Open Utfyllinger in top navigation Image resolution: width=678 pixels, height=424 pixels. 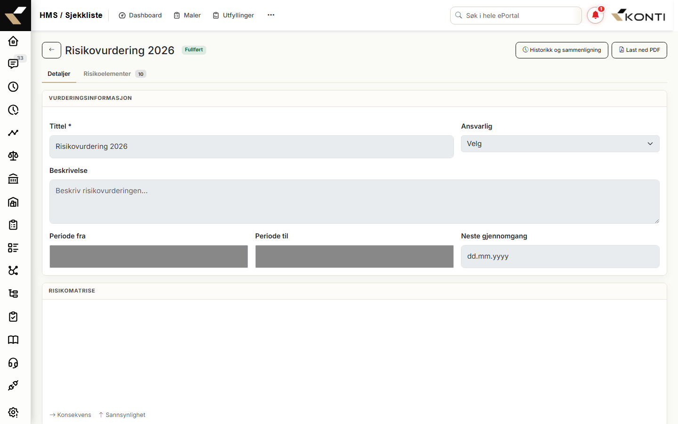coord(234,15)
